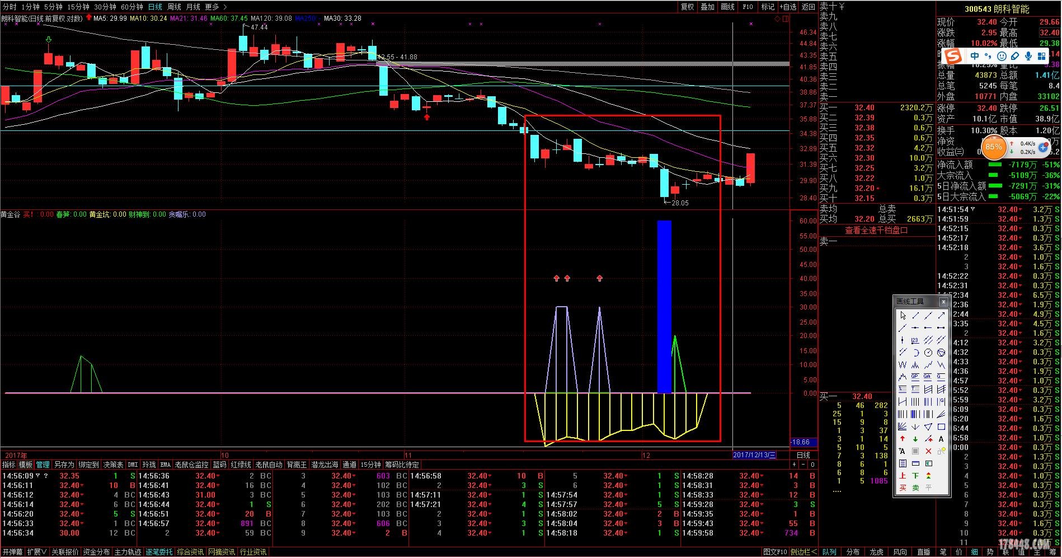Click 查看全速千档盘口 link

point(876,230)
